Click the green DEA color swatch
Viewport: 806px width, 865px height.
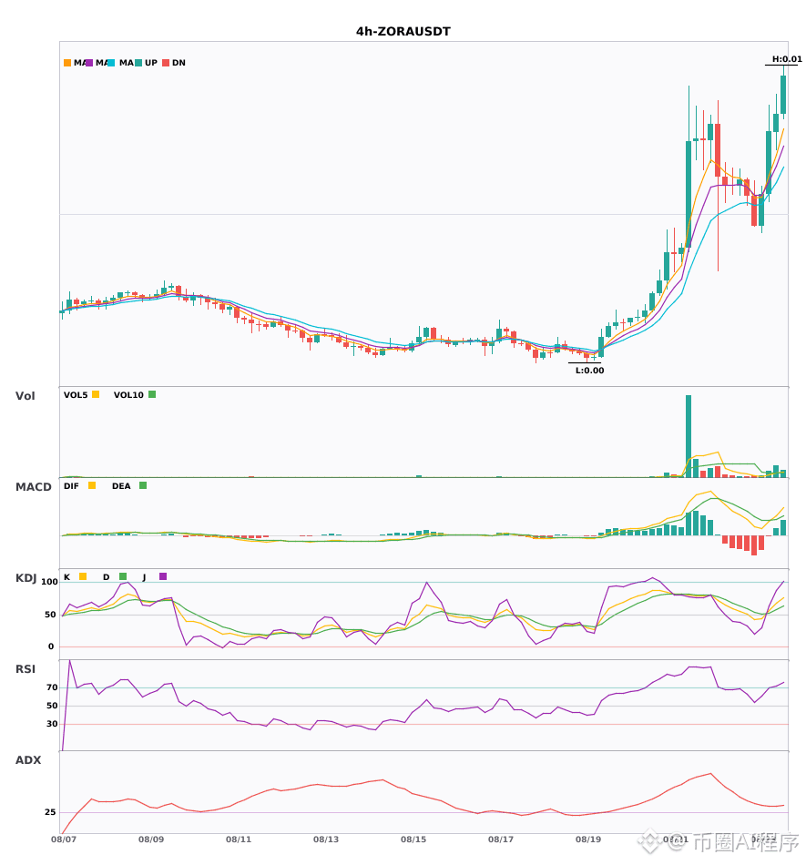coord(143,485)
